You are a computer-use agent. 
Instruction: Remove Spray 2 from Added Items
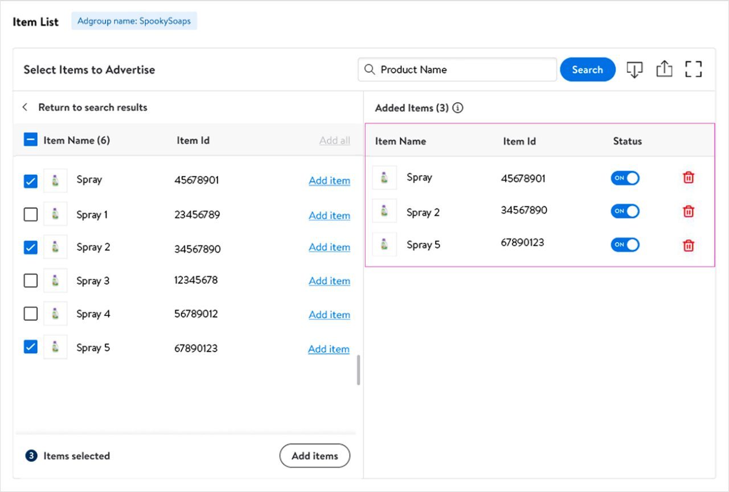pyautogui.click(x=688, y=211)
